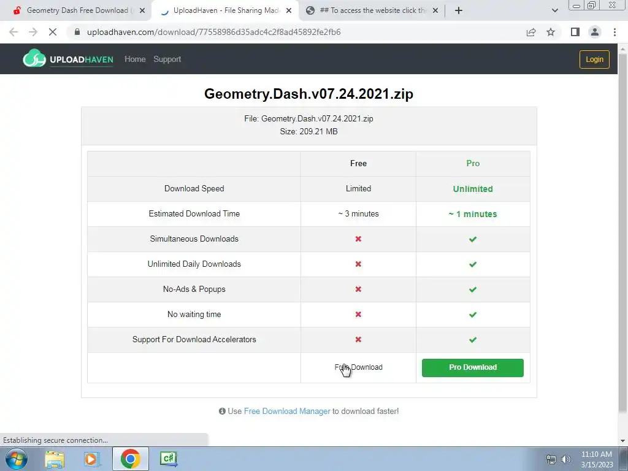View site security padlock info
This screenshot has width=628, height=471.
click(x=77, y=32)
